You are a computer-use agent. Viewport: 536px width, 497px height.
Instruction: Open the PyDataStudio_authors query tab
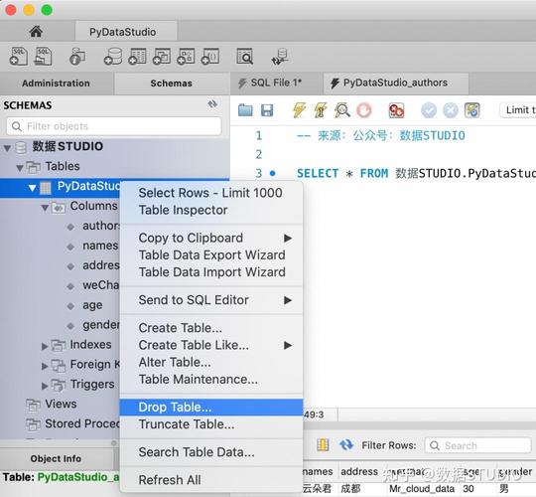[x=395, y=83]
